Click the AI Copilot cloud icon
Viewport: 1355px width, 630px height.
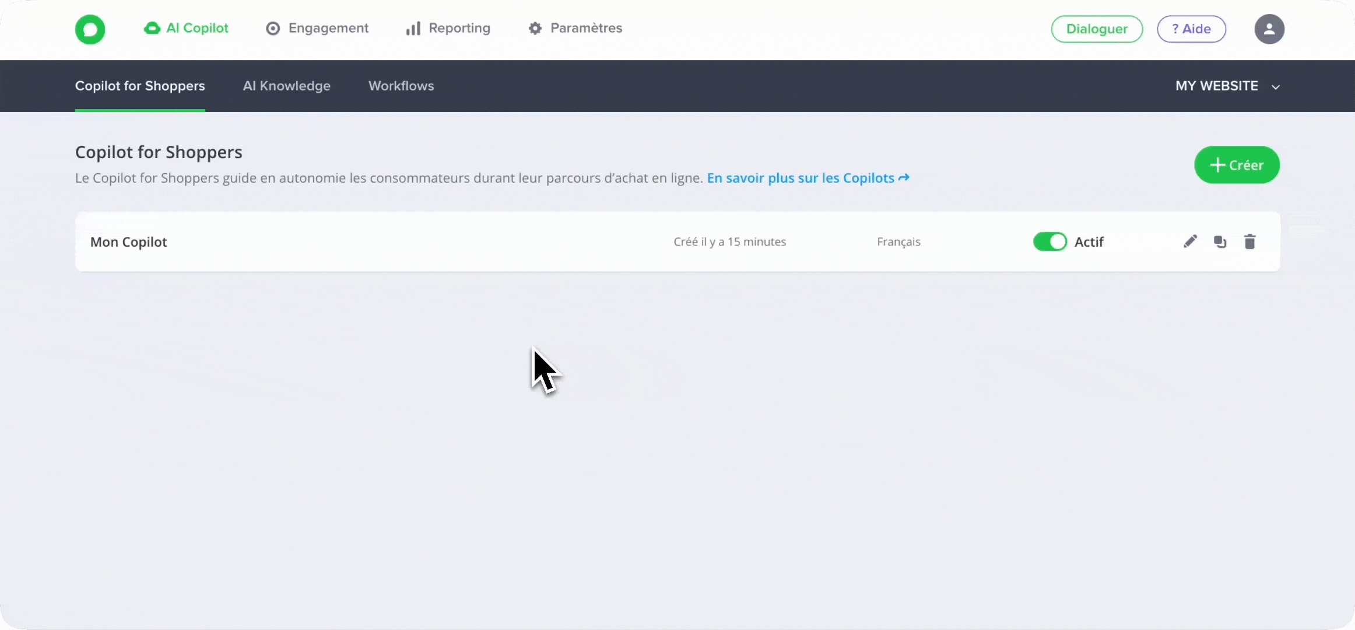(x=152, y=28)
